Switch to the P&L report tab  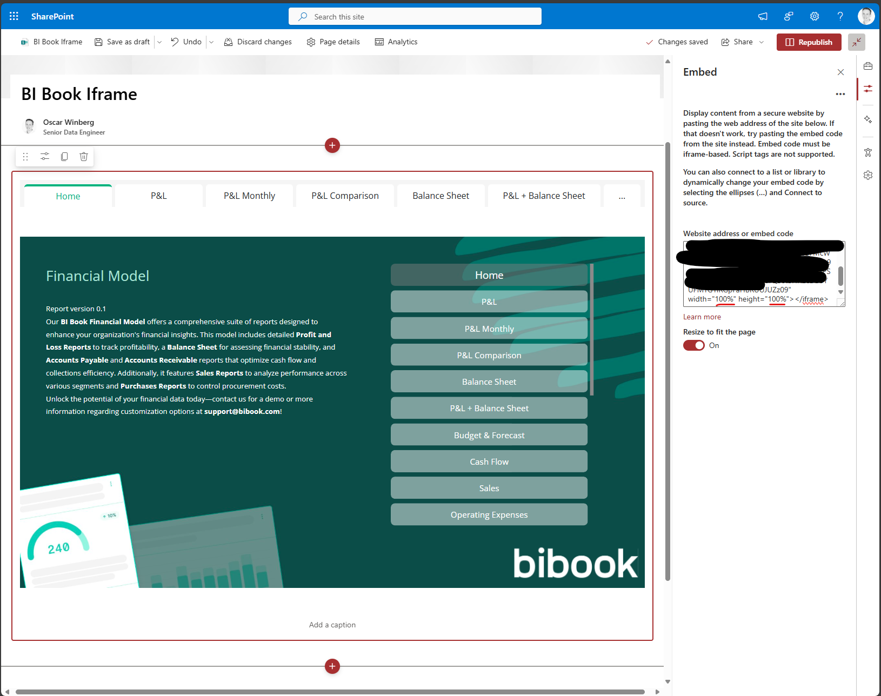click(159, 196)
